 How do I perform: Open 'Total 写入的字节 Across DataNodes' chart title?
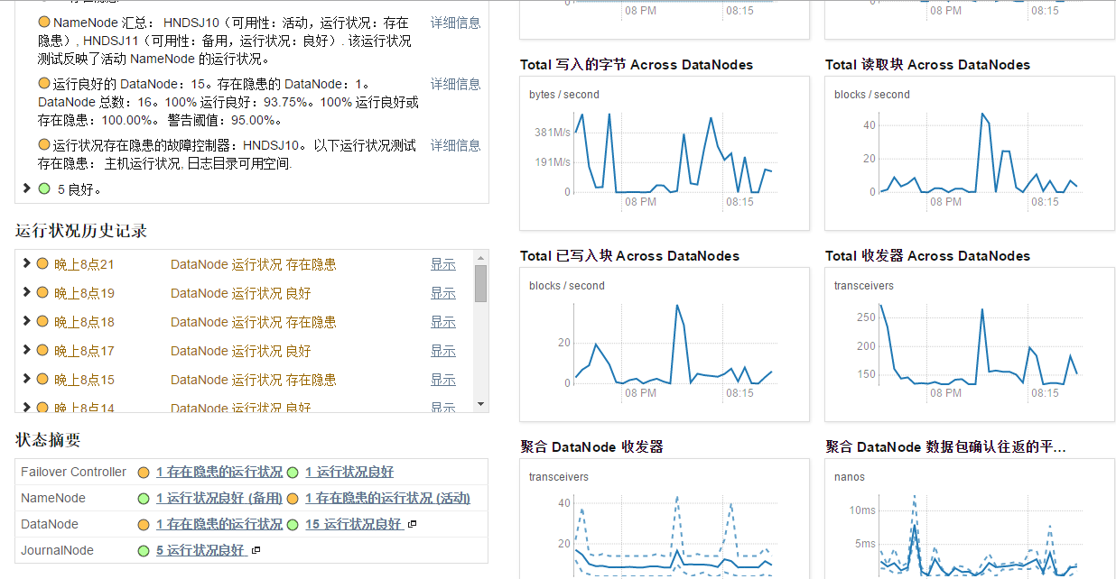coord(637,65)
